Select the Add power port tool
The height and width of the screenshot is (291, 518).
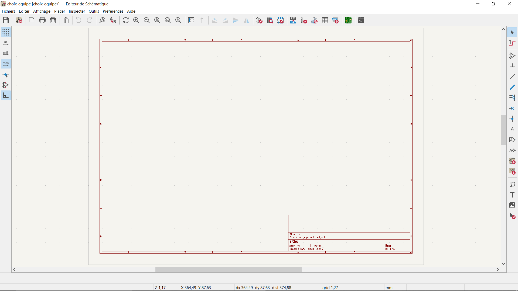512,67
